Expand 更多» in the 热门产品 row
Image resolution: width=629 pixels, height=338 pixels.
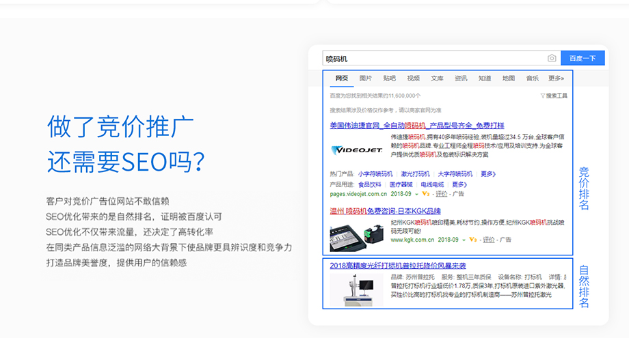click(x=487, y=174)
